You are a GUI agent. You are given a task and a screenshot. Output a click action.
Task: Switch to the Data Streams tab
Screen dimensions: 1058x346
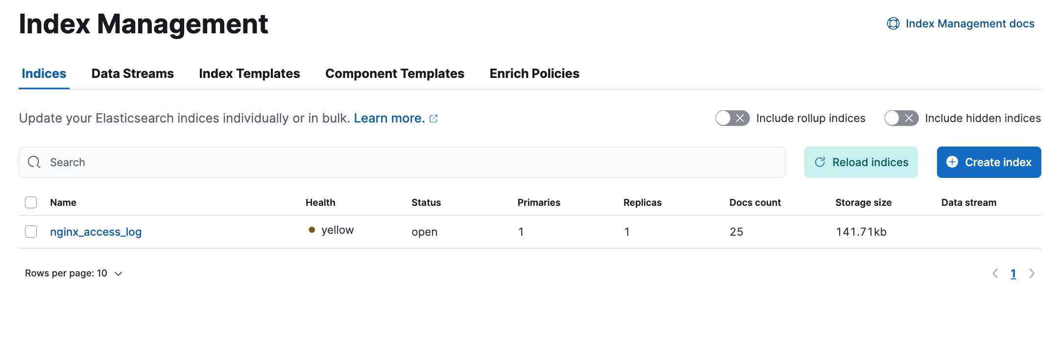[x=132, y=74]
